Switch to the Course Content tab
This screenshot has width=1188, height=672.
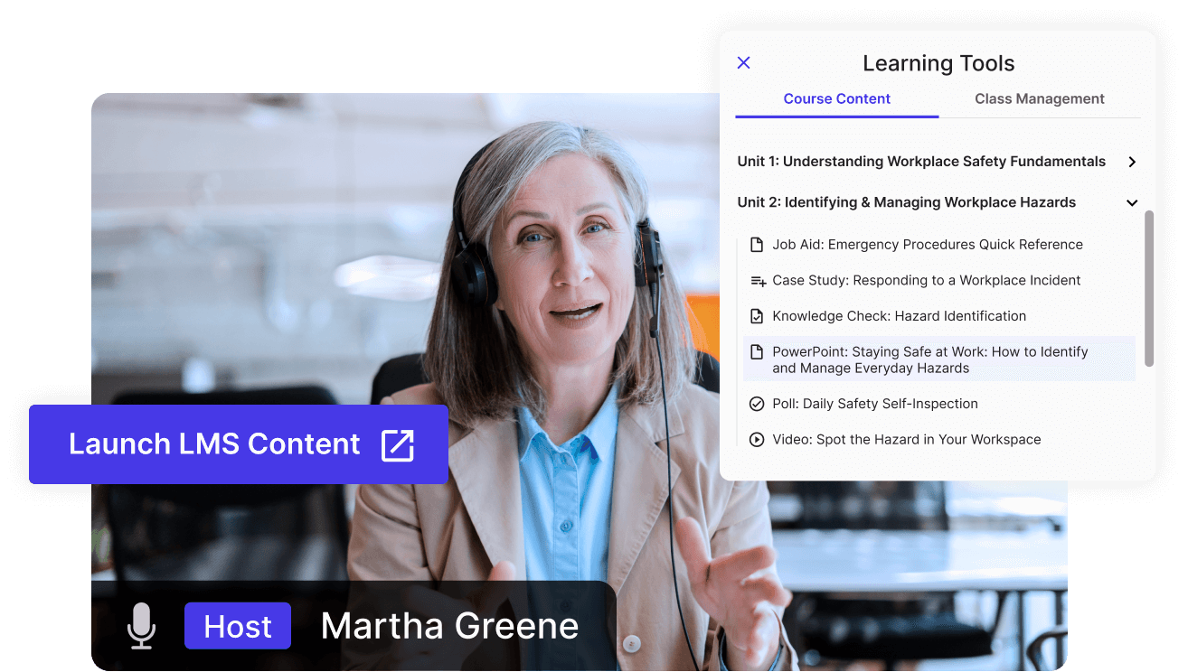coord(836,99)
